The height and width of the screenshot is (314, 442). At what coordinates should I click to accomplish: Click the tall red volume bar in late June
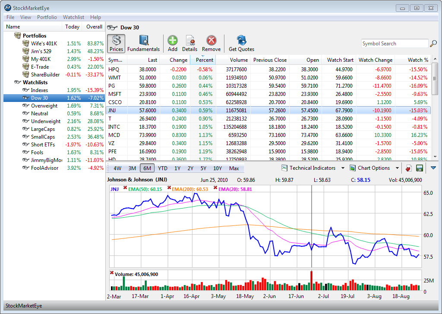[x=312, y=281]
